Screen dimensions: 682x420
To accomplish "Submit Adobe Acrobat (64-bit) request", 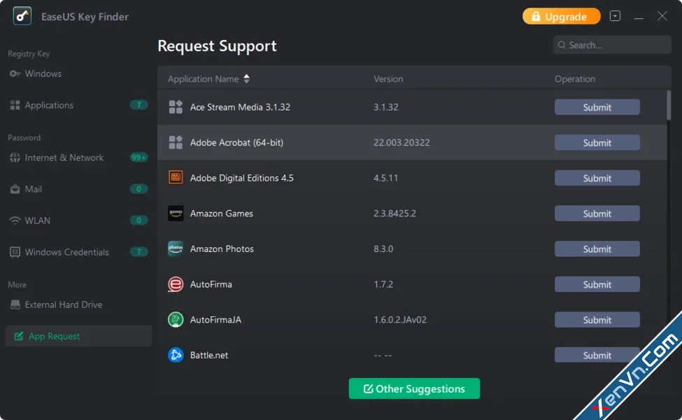I will (x=597, y=142).
